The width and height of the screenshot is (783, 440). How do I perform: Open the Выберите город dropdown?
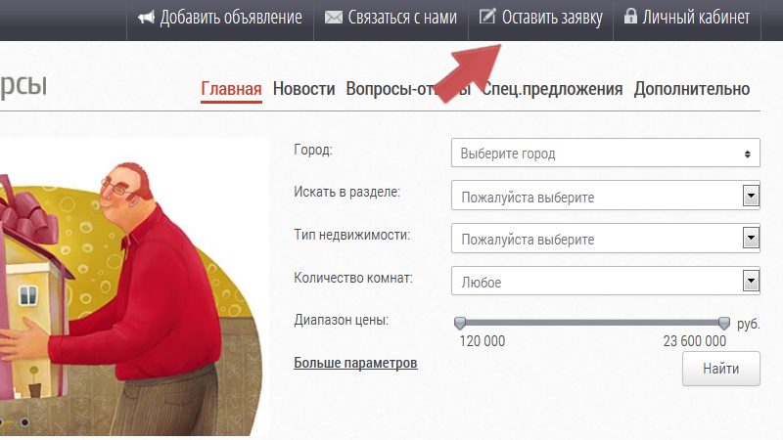(x=606, y=153)
